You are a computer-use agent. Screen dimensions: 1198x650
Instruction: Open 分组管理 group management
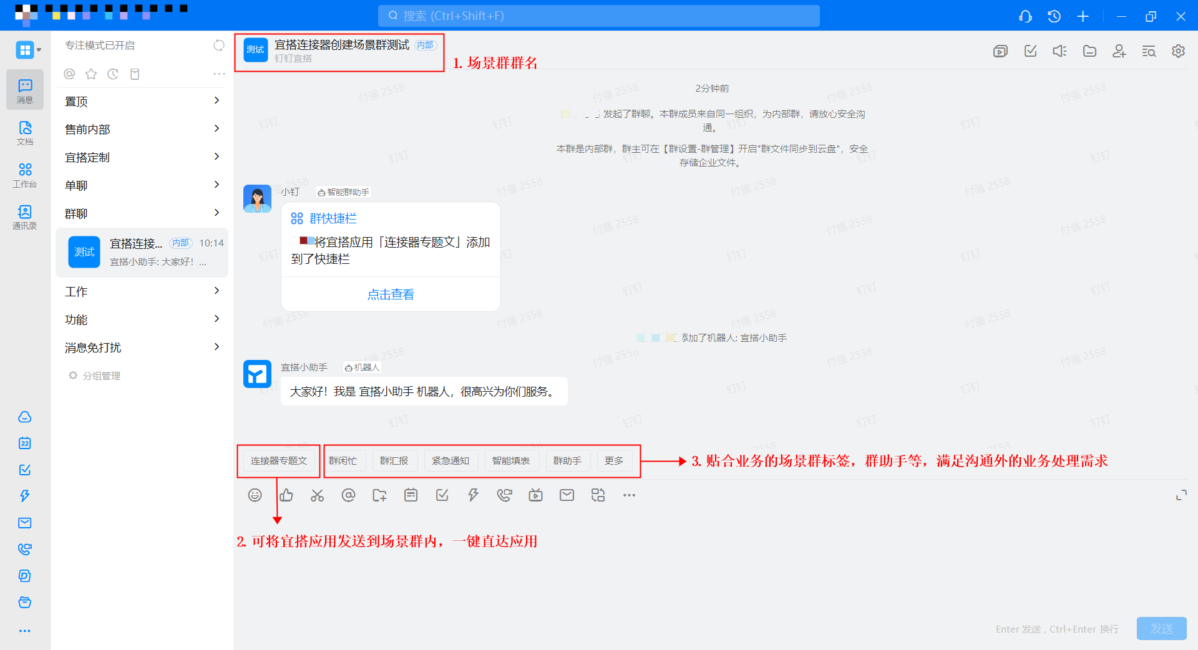tap(95, 376)
